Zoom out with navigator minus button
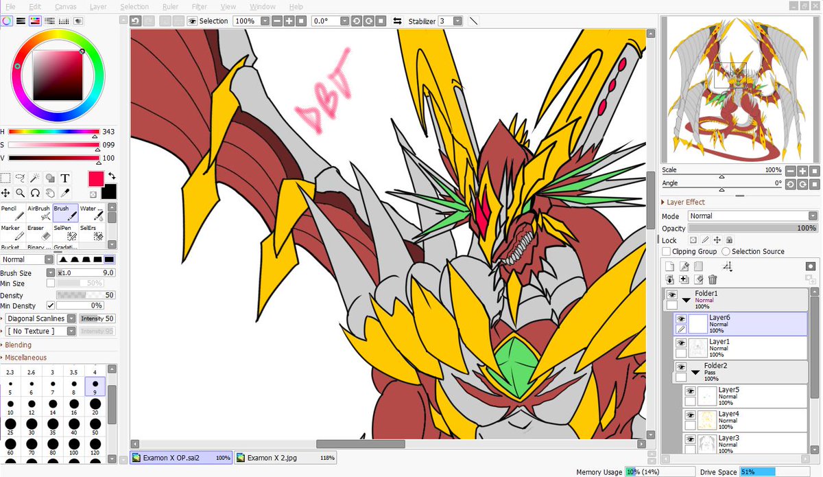The width and height of the screenshot is (823, 477). point(790,170)
